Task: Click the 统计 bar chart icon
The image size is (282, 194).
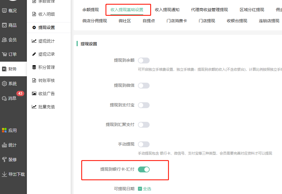Action: (4, 145)
